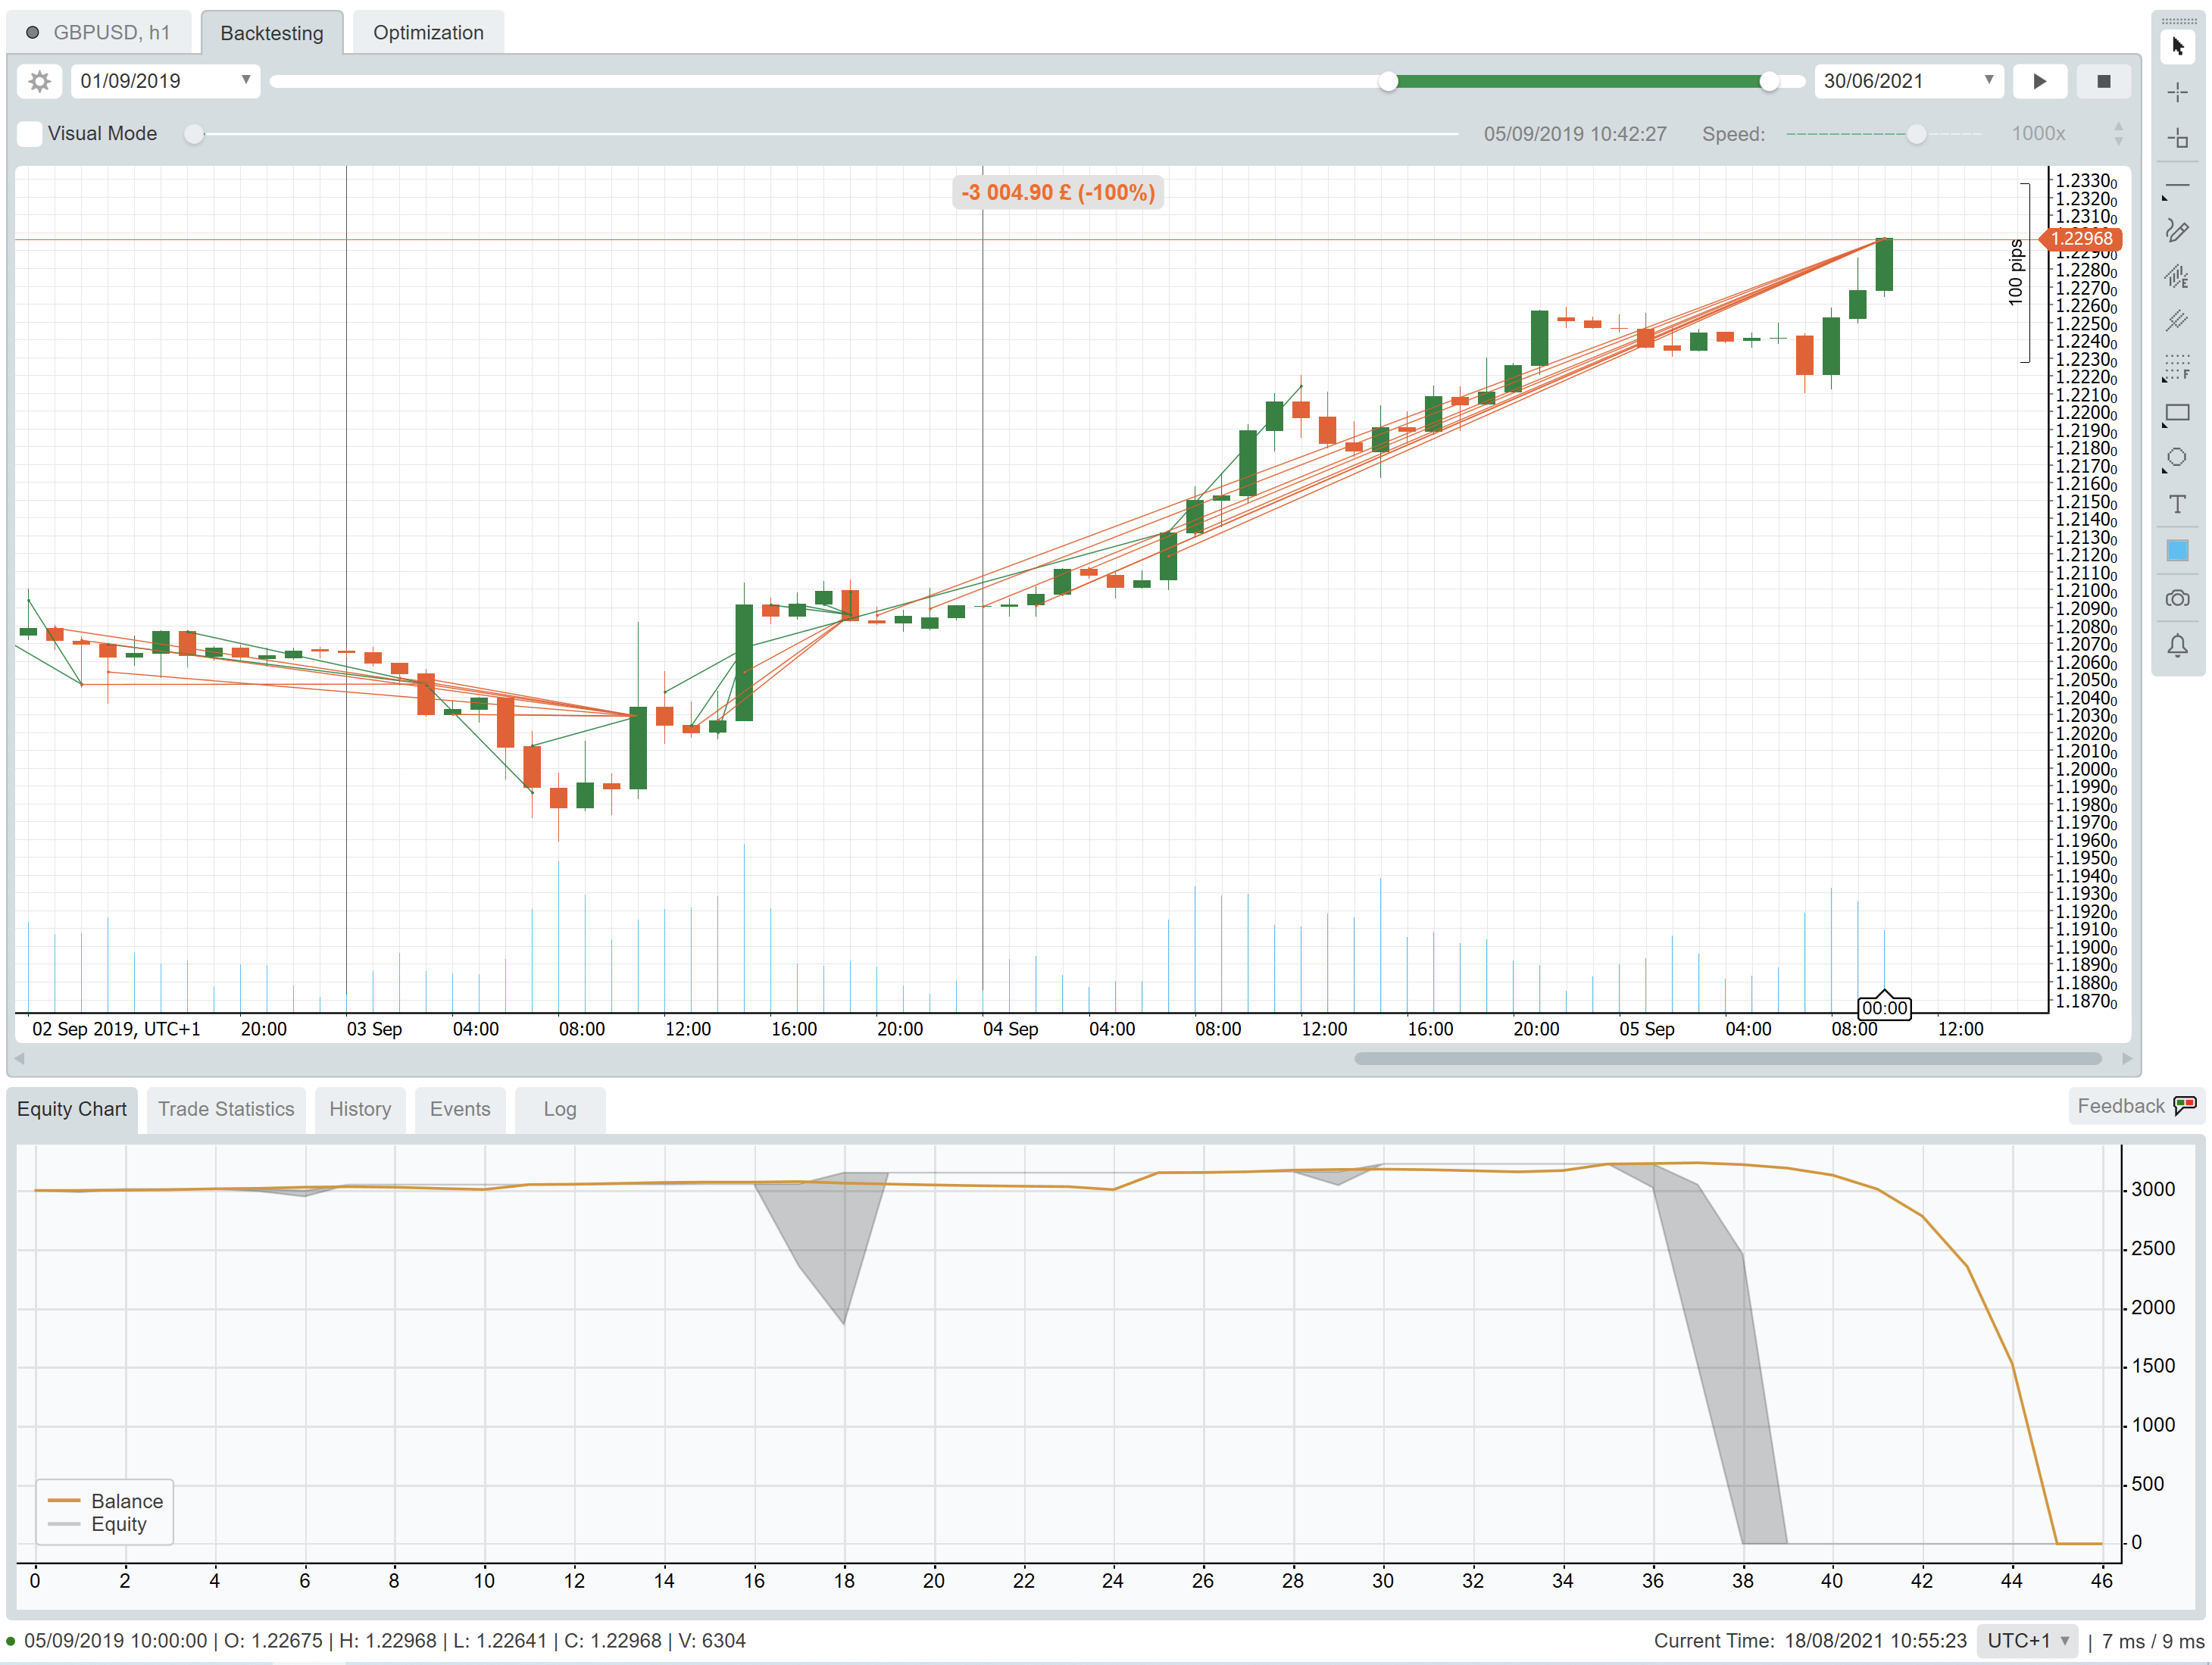This screenshot has width=2212, height=1665.
Task: Select the rectangle shape tool
Action: (x=2177, y=413)
